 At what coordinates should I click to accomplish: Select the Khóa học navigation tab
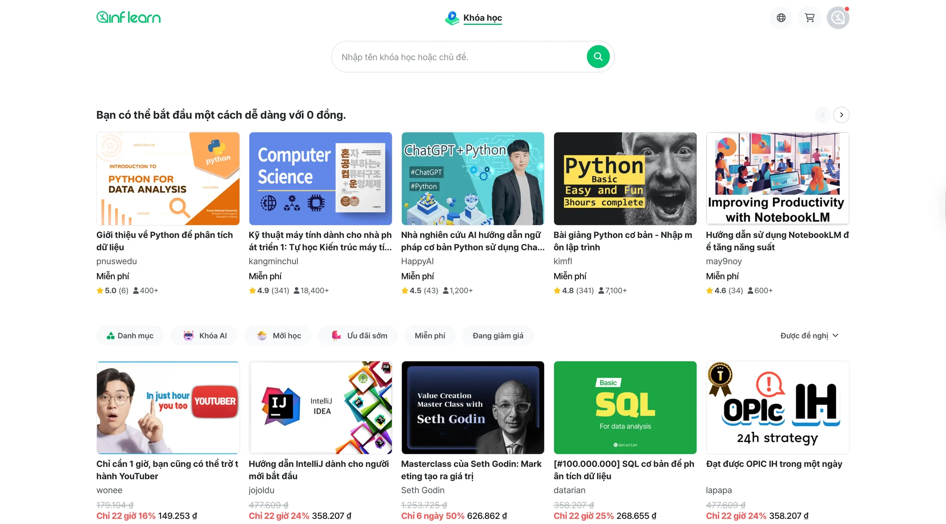point(482,18)
